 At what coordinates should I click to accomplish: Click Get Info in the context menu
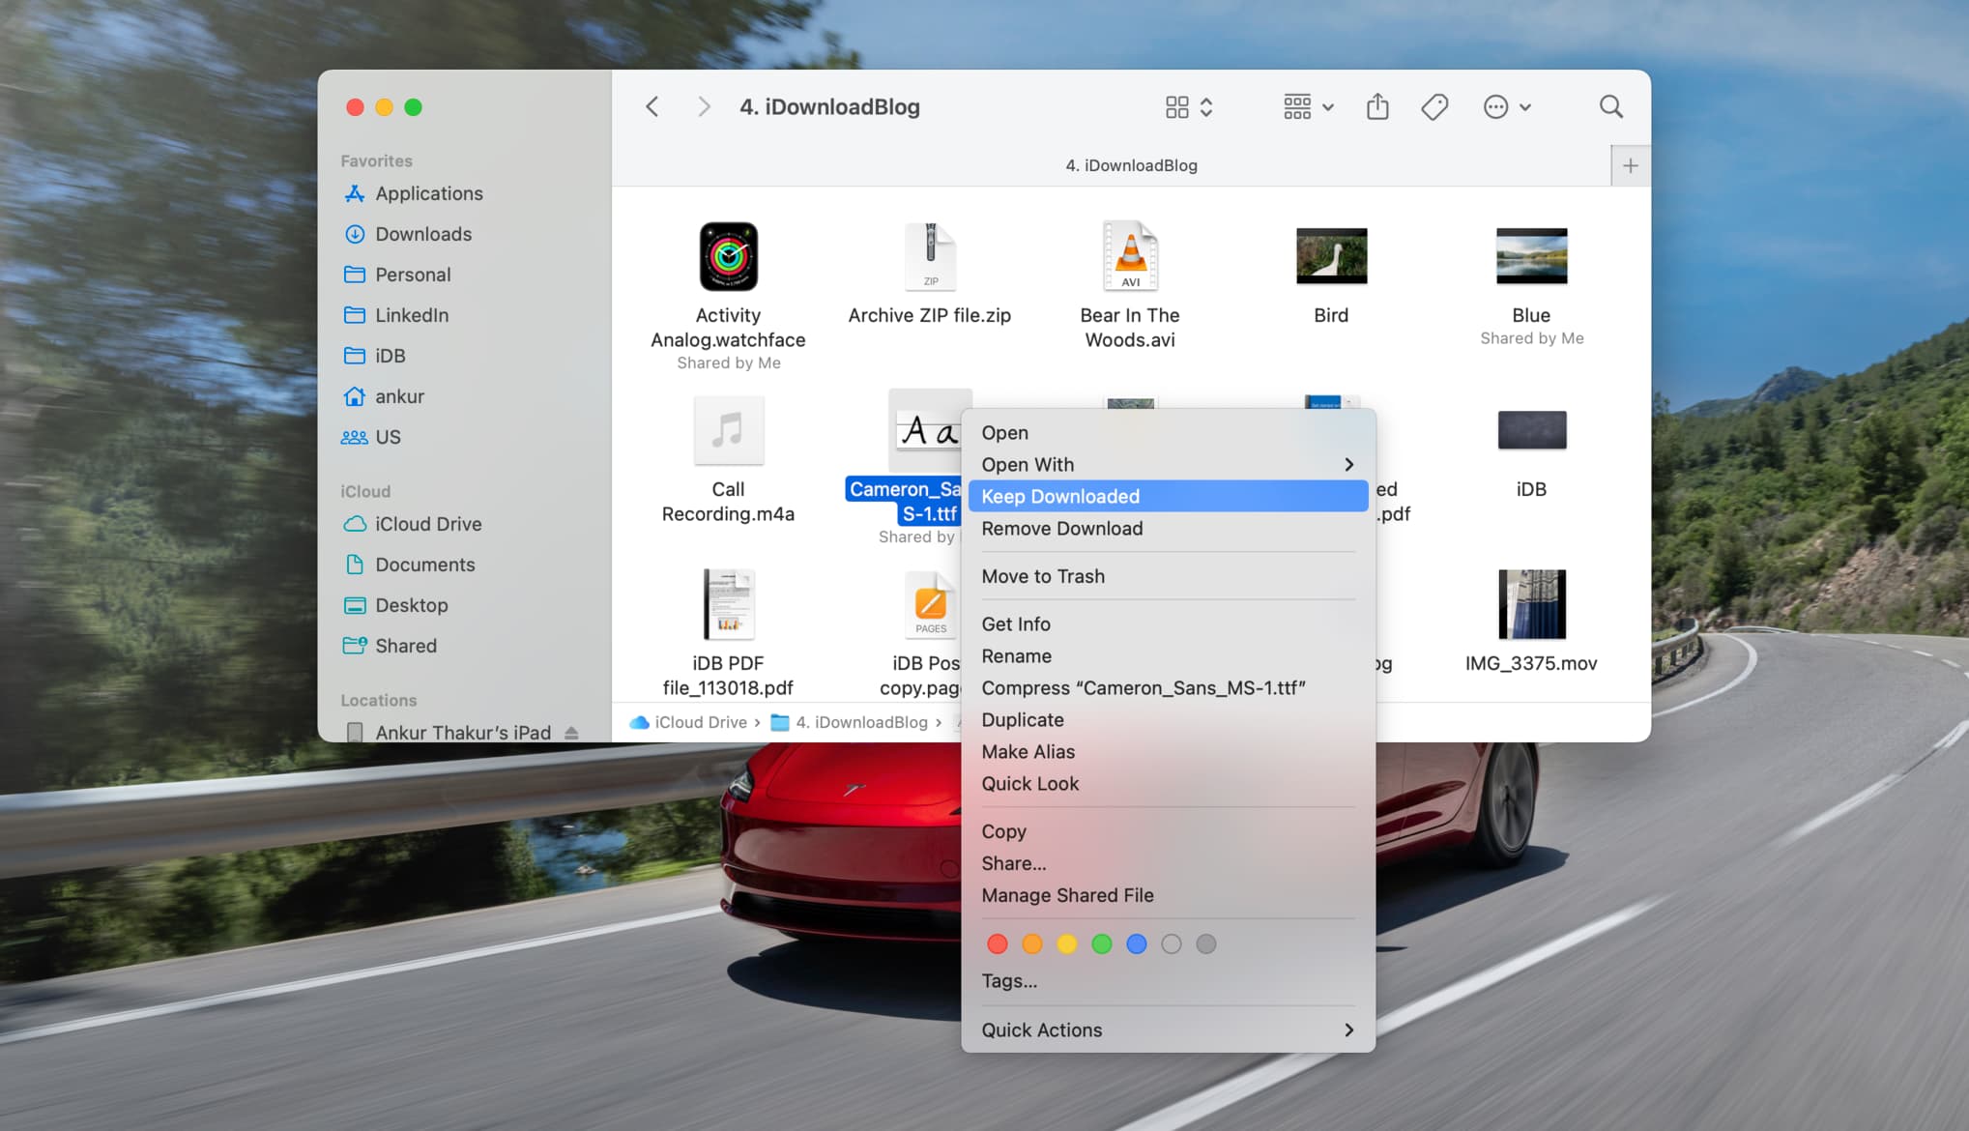[1016, 624]
